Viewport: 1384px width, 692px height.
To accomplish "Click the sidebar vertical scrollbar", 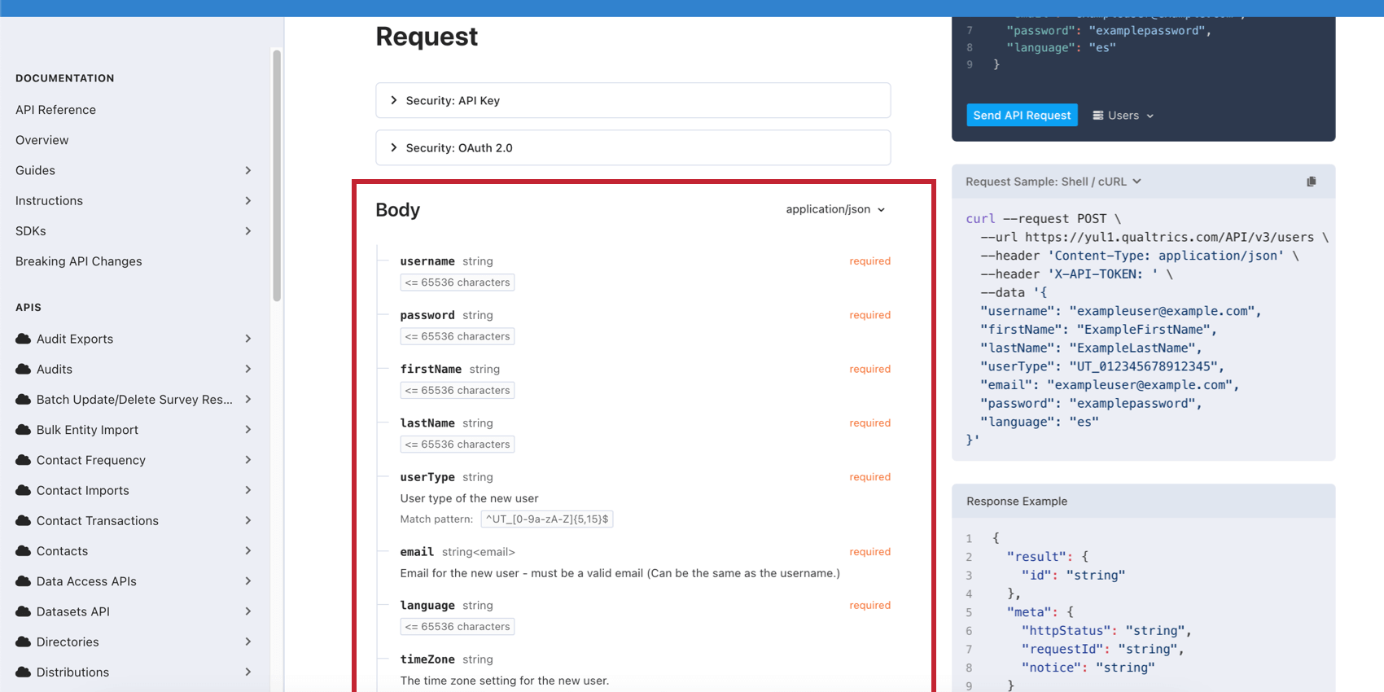I will click(277, 175).
